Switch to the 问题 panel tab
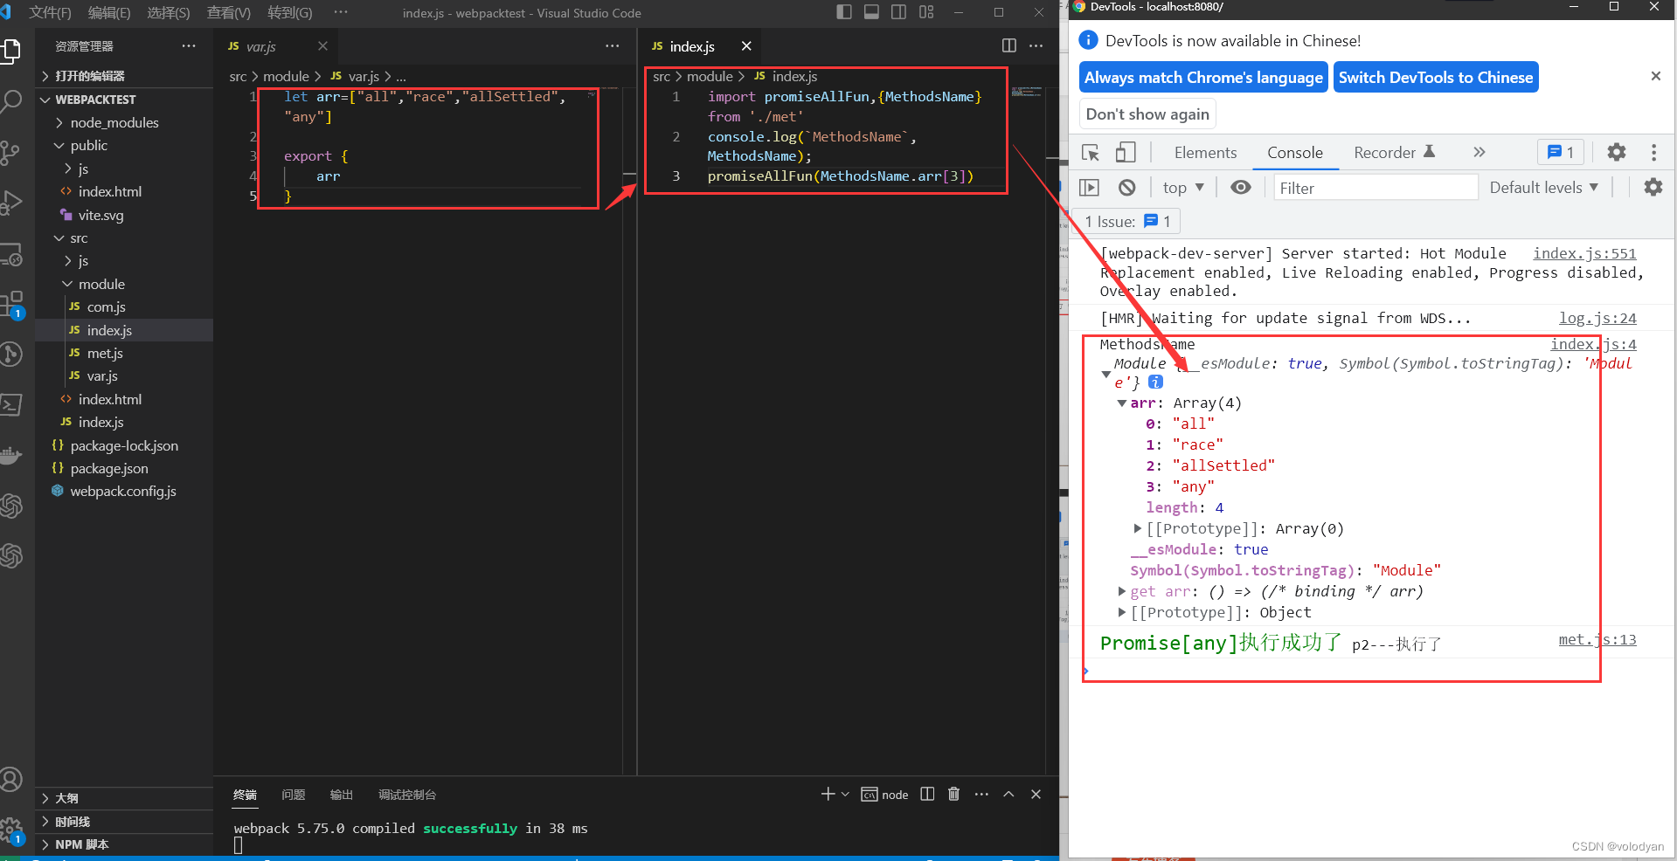The image size is (1677, 861). click(x=294, y=795)
